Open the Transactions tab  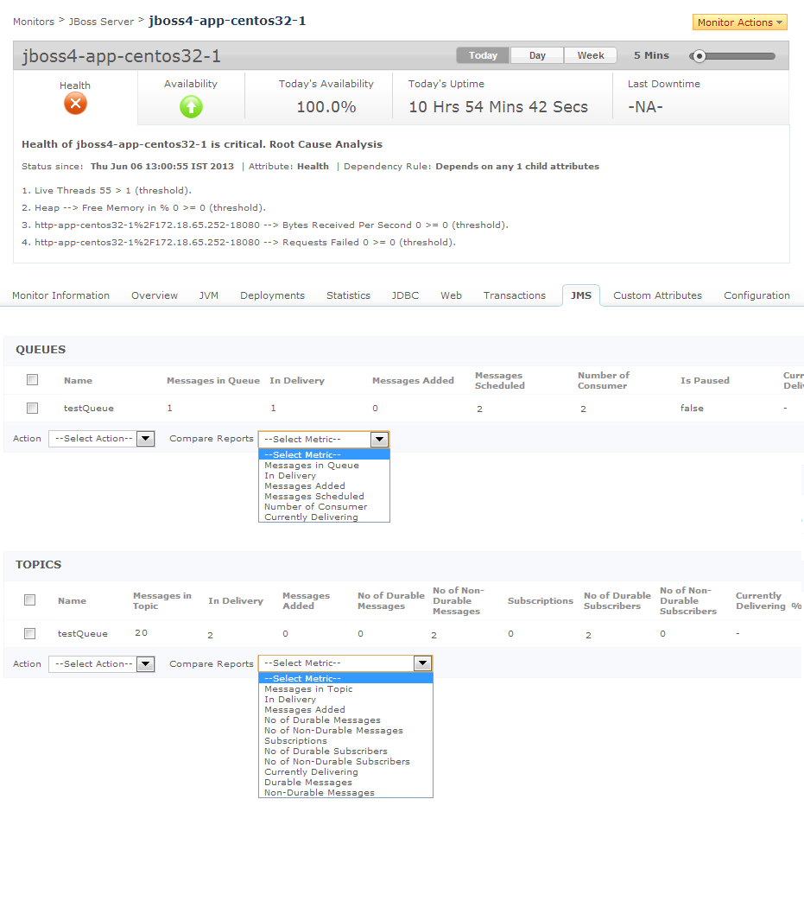[514, 295]
